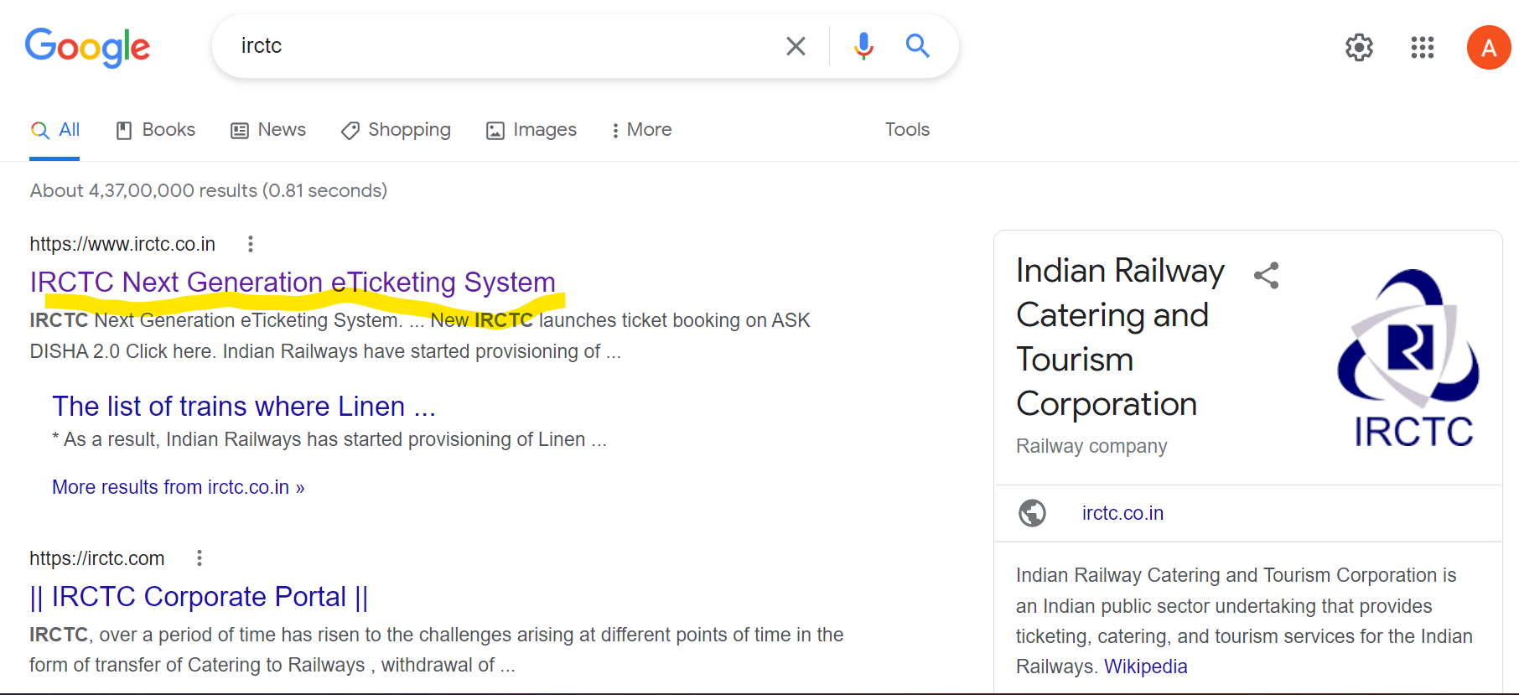The image size is (1519, 695).
Task: Start voice search with microphone
Action: click(863, 46)
